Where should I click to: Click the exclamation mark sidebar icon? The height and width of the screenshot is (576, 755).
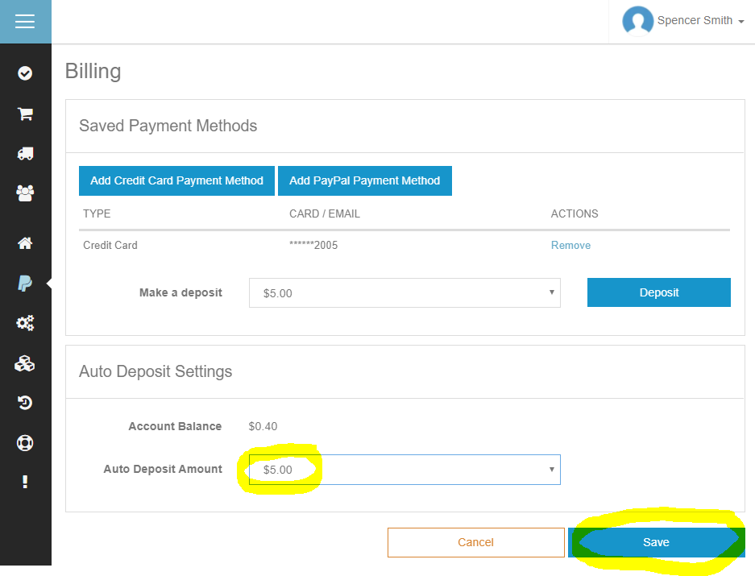pyautogui.click(x=25, y=482)
